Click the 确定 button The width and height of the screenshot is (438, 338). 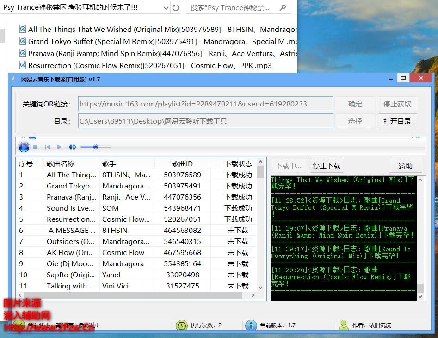(355, 104)
